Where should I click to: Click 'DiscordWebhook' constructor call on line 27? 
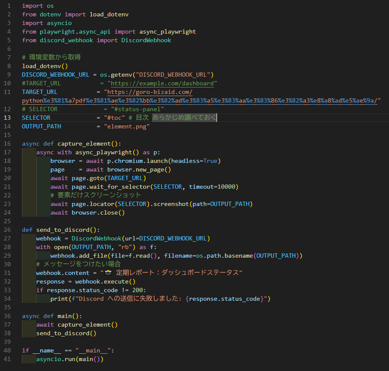point(96,238)
